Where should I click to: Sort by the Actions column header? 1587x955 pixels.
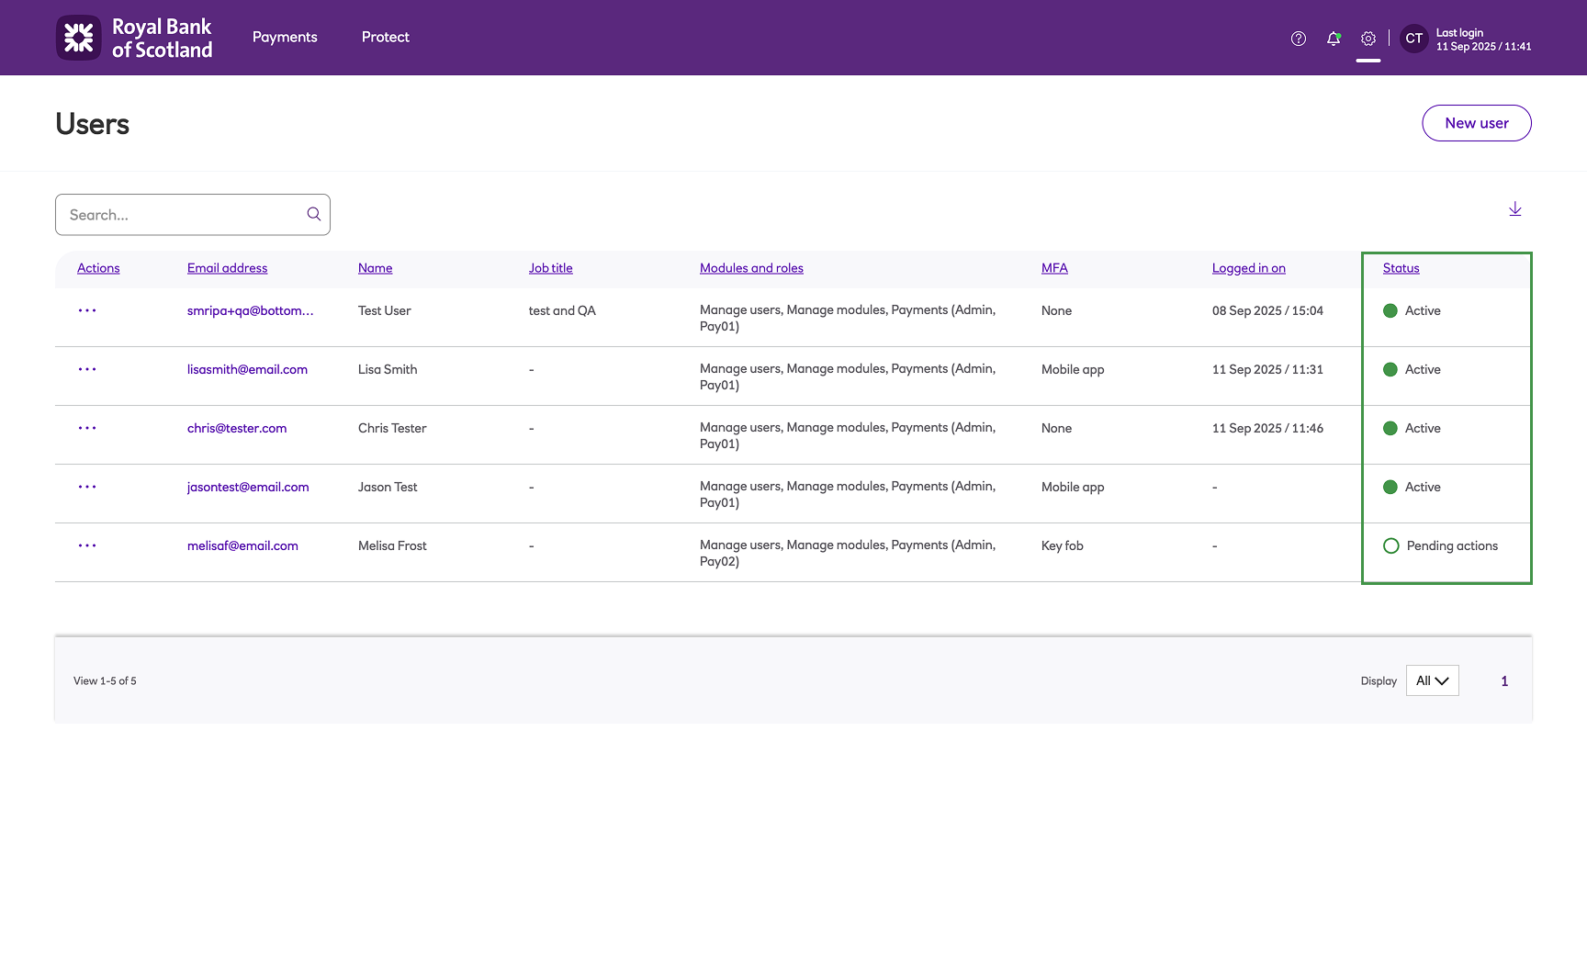(98, 268)
